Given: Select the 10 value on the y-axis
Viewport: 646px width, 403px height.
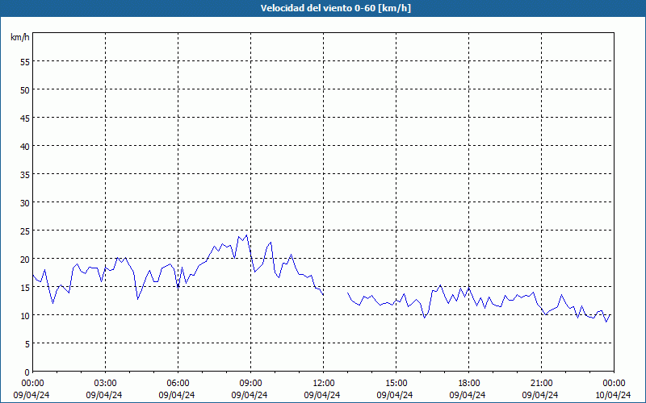Looking at the screenshot, I should (25, 315).
